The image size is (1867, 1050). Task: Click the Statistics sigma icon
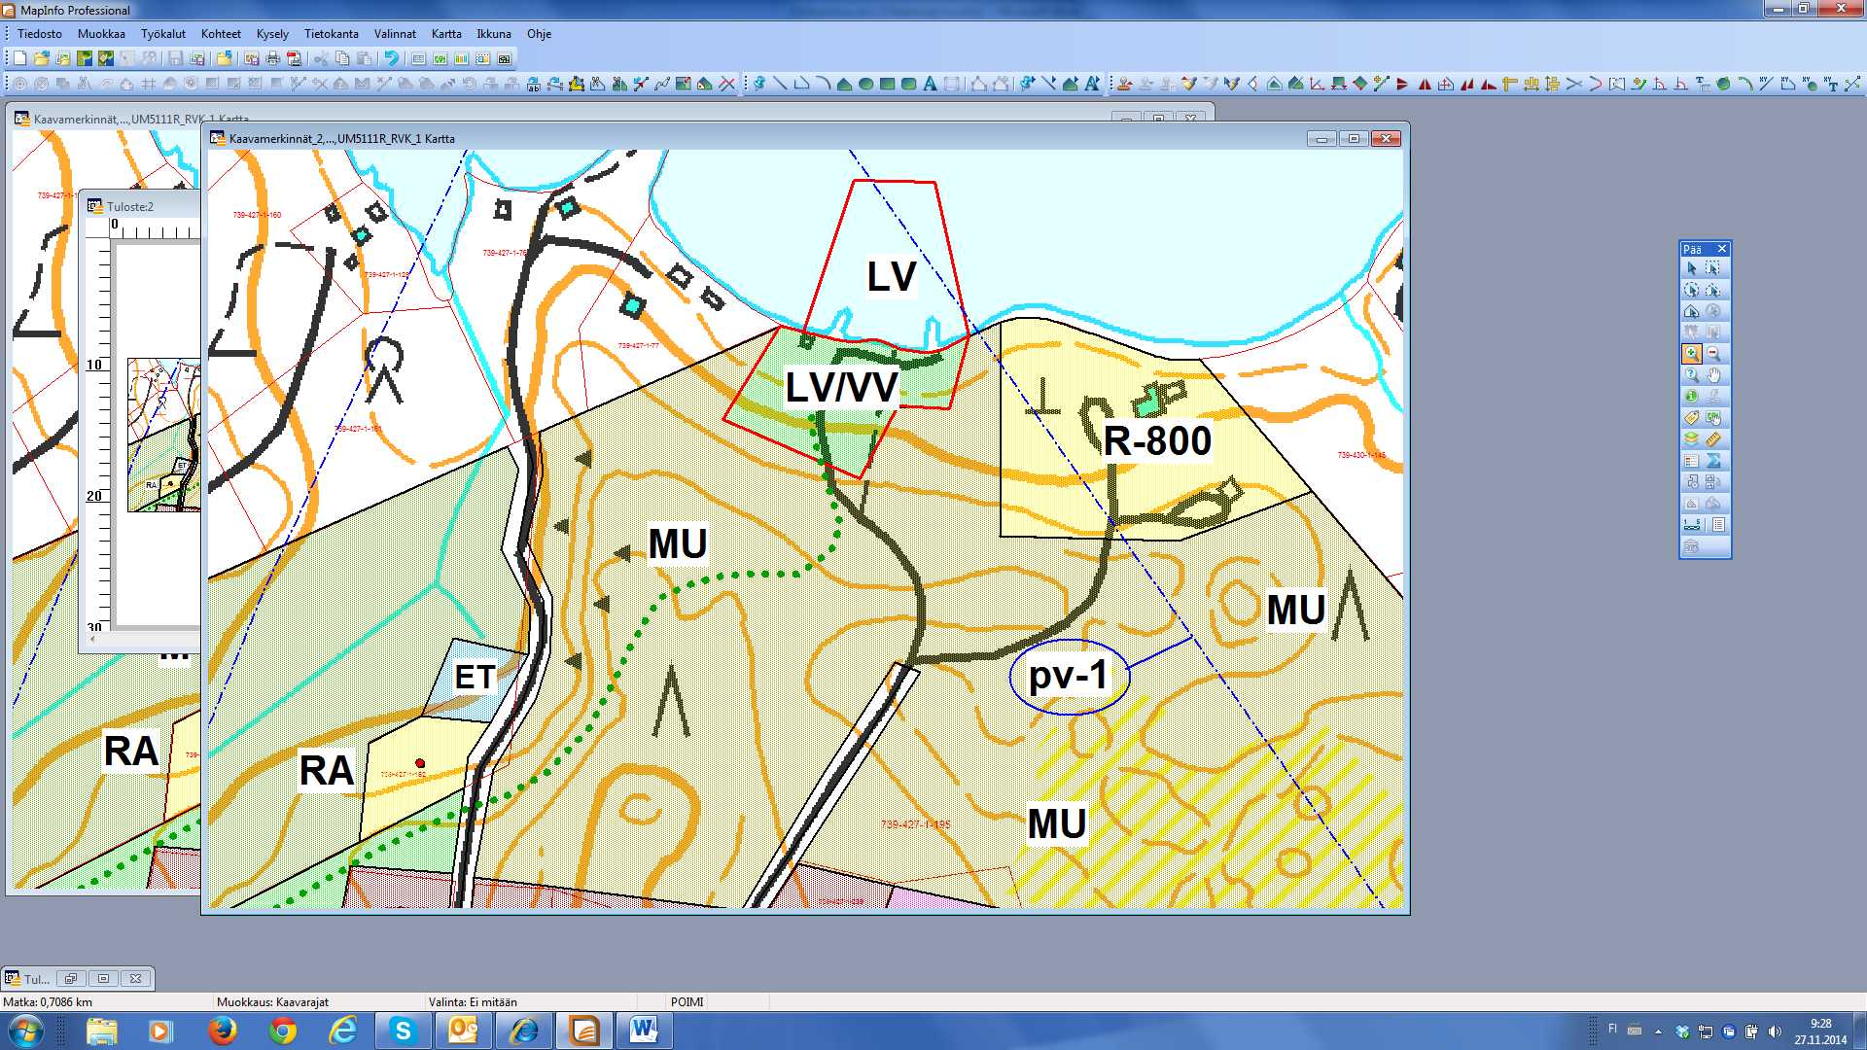(1713, 461)
